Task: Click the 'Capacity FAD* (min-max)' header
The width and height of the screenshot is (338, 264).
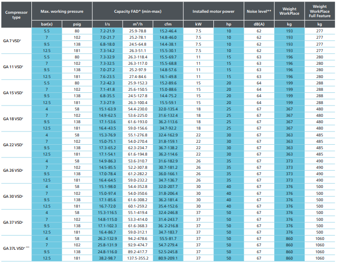Action: pos(138,11)
